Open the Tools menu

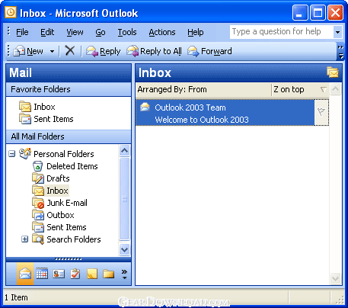(x=127, y=32)
